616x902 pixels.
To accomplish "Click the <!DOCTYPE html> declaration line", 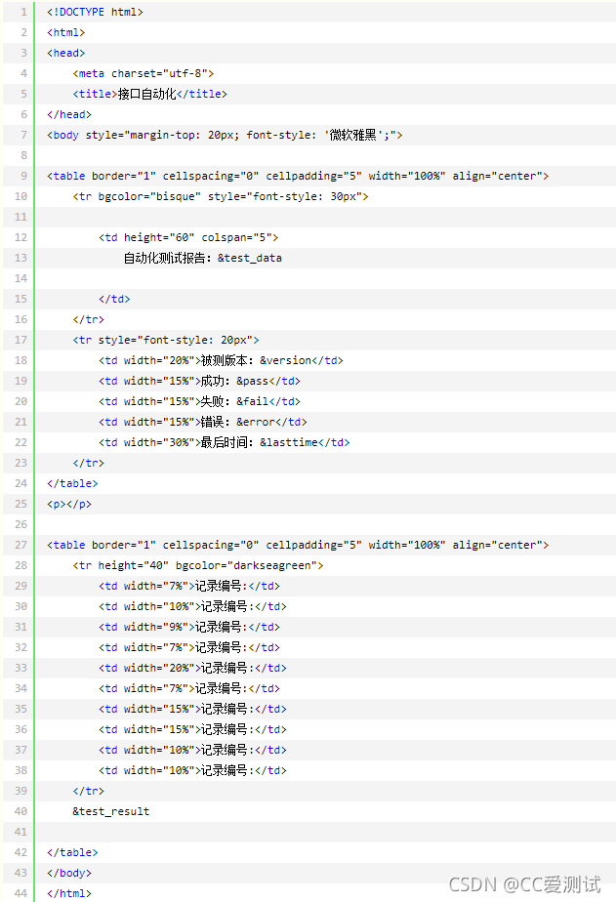I will (95, 12).
